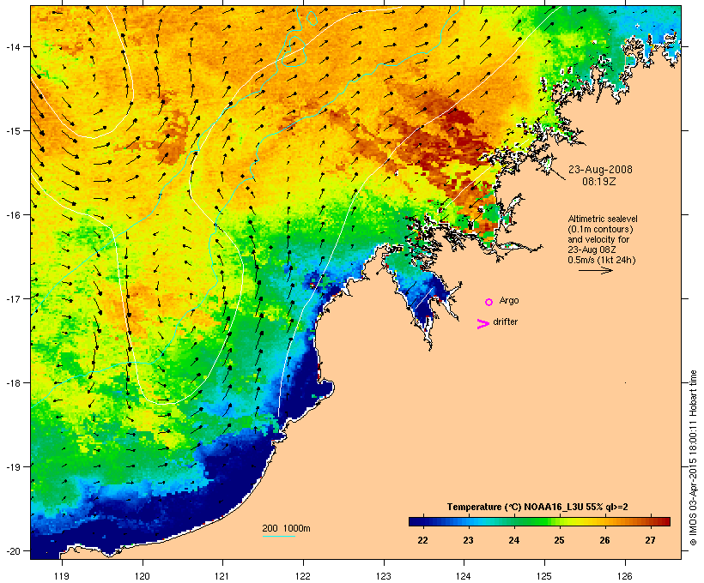
Task: Click the "drifter" legend label
Action: pos(505,322)
